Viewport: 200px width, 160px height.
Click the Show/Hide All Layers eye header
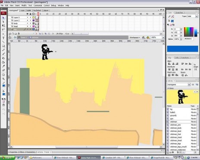click(28, 14)
